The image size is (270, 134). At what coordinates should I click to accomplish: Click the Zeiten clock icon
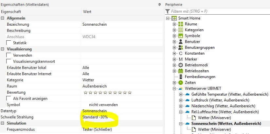click(x=181, y=83)
